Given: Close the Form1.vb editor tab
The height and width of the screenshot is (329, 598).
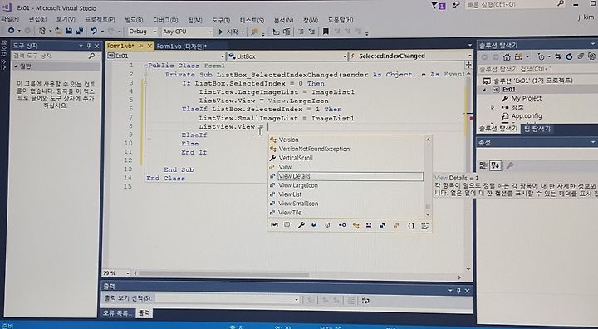Looking at the screenshot, I should pyautogui.click(x=149, y=46).
